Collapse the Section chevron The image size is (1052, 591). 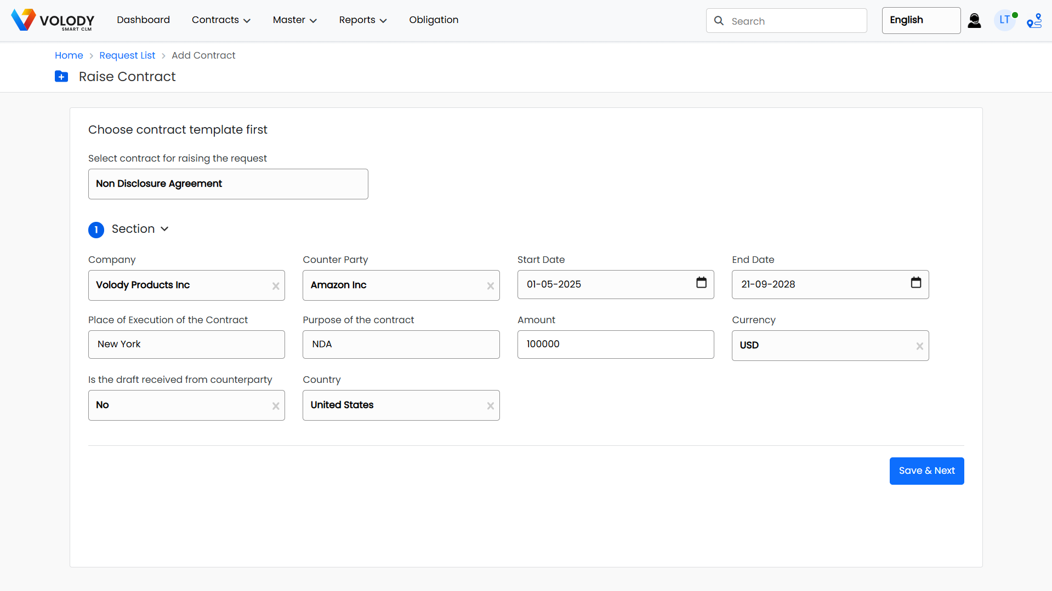(164, 229)
